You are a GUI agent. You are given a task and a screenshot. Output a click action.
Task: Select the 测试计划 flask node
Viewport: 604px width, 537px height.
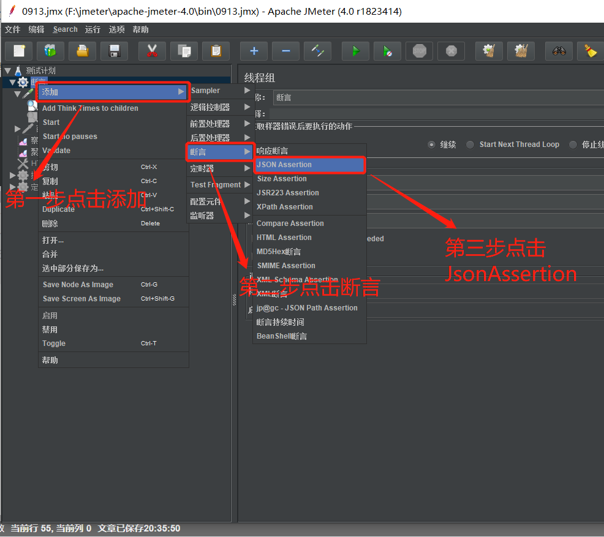pyautogui.click(x=40, y=70)
